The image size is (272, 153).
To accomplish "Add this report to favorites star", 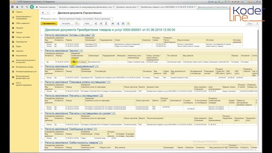I will click(54, 13).
